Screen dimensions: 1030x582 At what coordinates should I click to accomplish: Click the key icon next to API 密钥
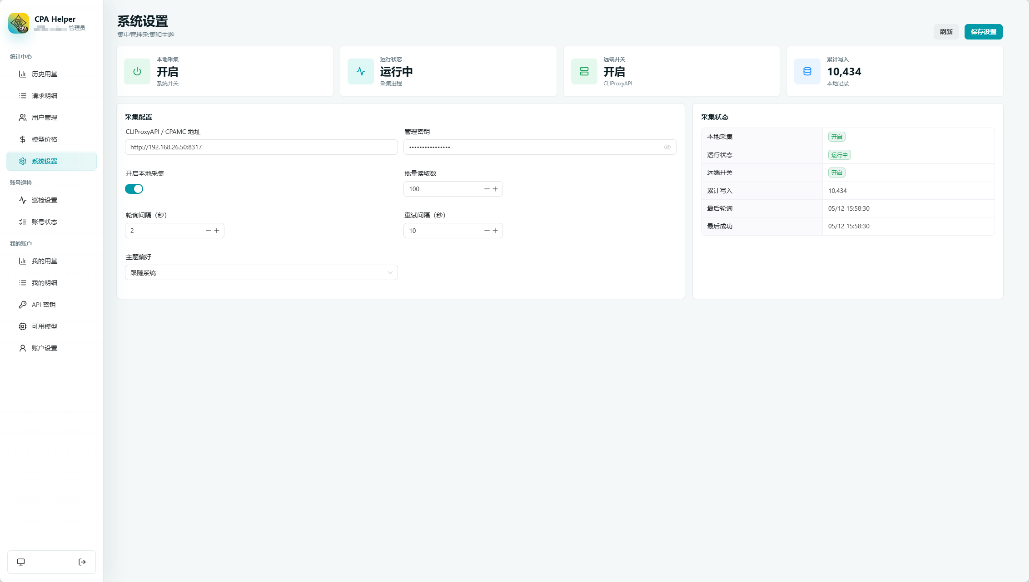(22, 305)
